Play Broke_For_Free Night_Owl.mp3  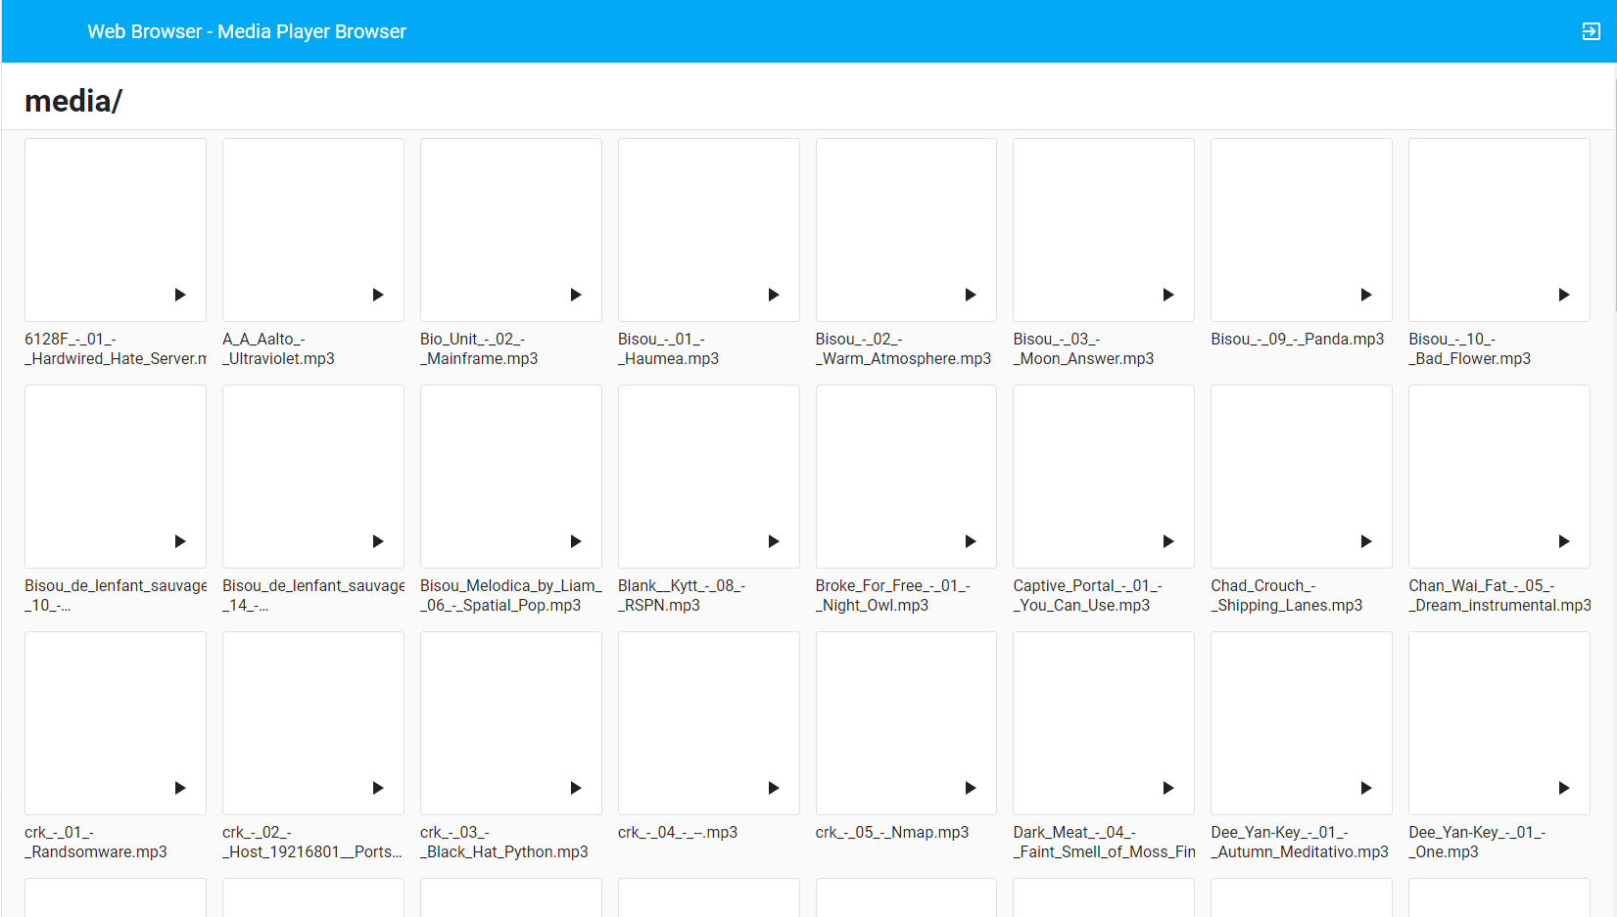pos(971,541)
